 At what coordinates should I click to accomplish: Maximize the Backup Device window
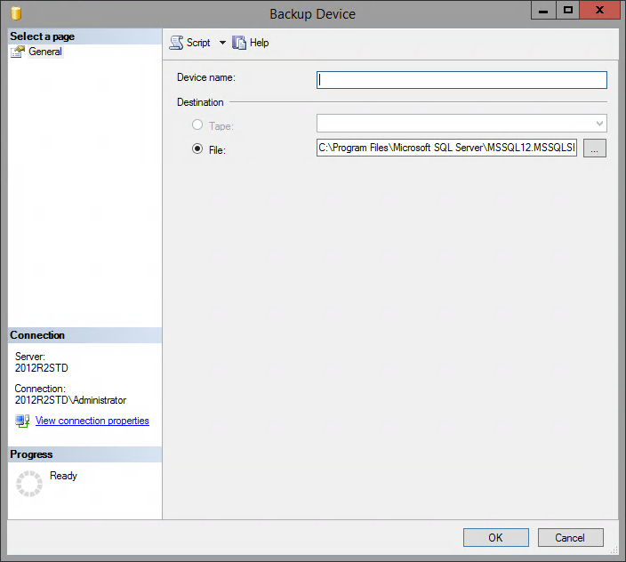[x=567, y=10]
